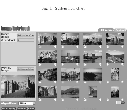Thumbs-up the castle reflected in water image

(63, 82)
